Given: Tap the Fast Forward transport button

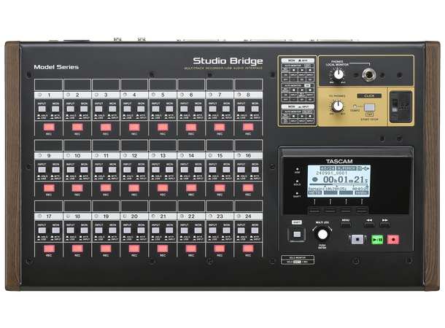Looking at the screenshot, I should click(385, 224).
